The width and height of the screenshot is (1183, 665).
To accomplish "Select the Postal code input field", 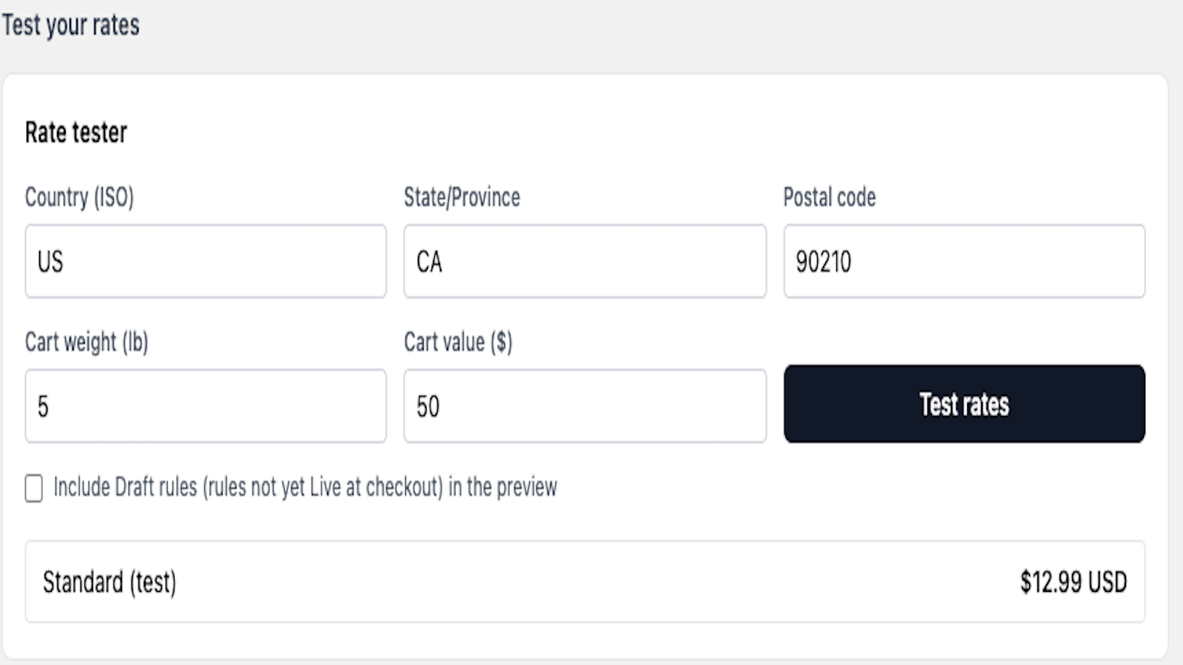I will tap(964, 262).
